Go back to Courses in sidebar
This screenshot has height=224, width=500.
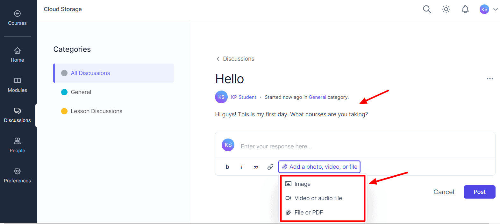tap(17, 18)
